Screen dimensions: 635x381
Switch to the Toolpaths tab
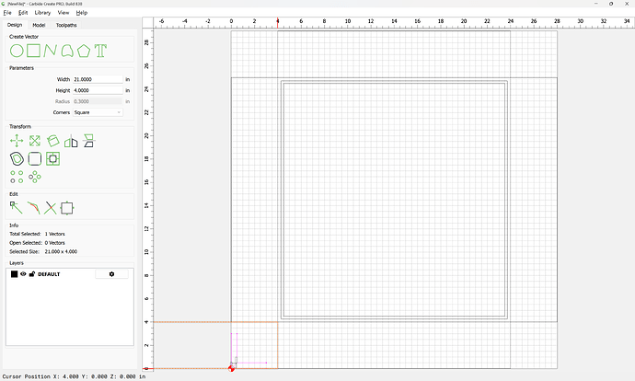pyautogui.click(x=66, y=25)
